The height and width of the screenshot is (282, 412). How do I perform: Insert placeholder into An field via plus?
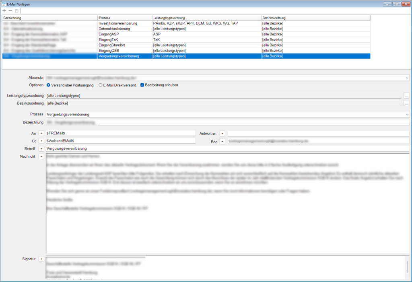click(x=41, y=133)
